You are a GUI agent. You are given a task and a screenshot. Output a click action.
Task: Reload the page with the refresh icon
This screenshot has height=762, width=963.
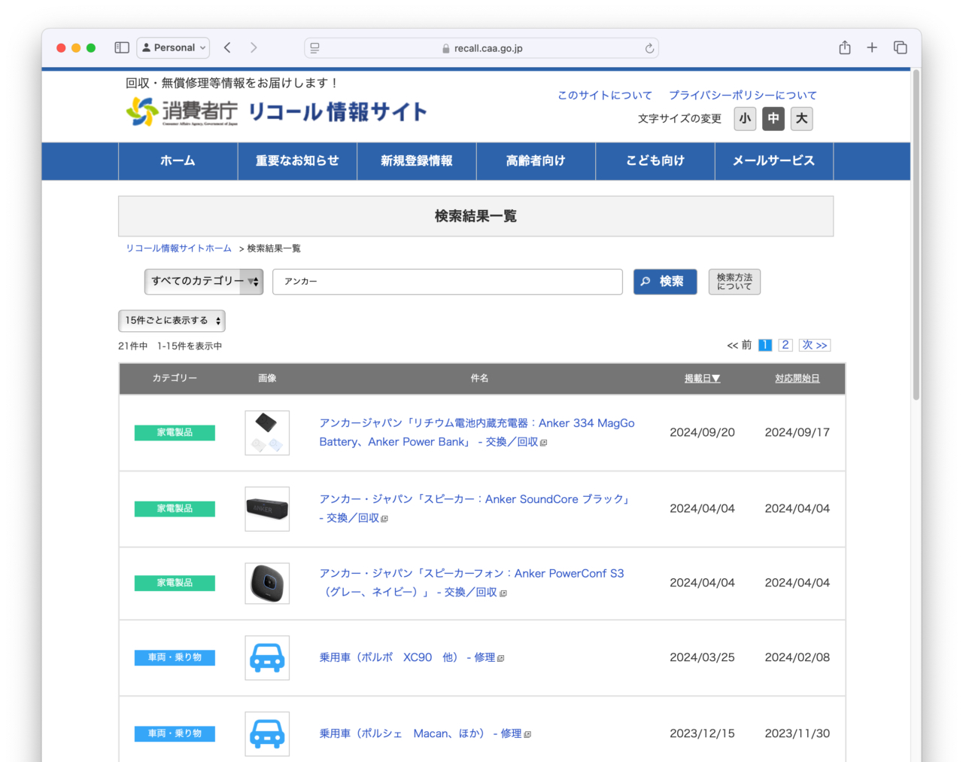[649, 48]
